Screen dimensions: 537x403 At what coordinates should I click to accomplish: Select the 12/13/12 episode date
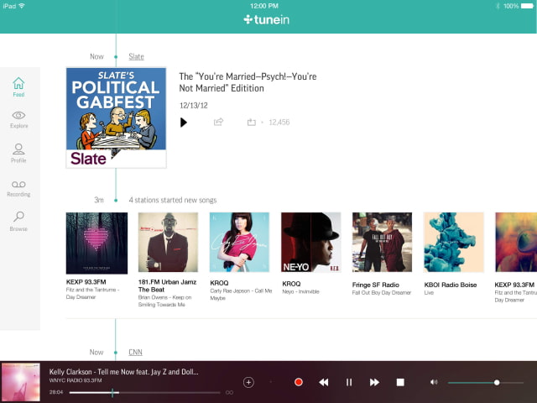click(194, 105)
